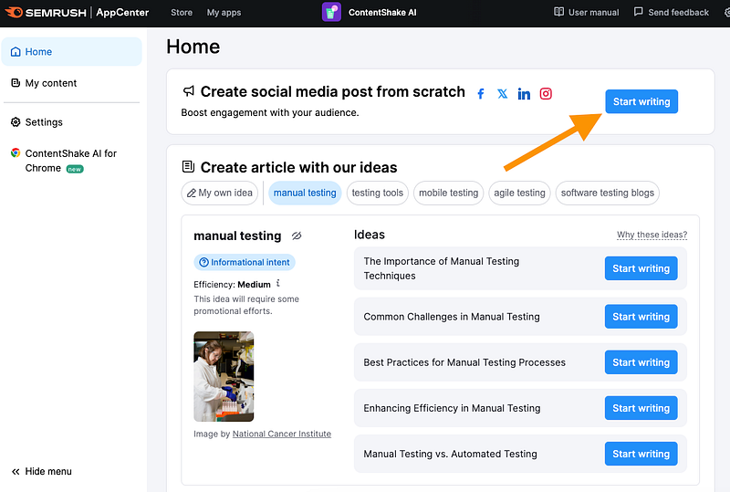
Task: Click the 'manual testing' panel heading
Action: [237, 236]
